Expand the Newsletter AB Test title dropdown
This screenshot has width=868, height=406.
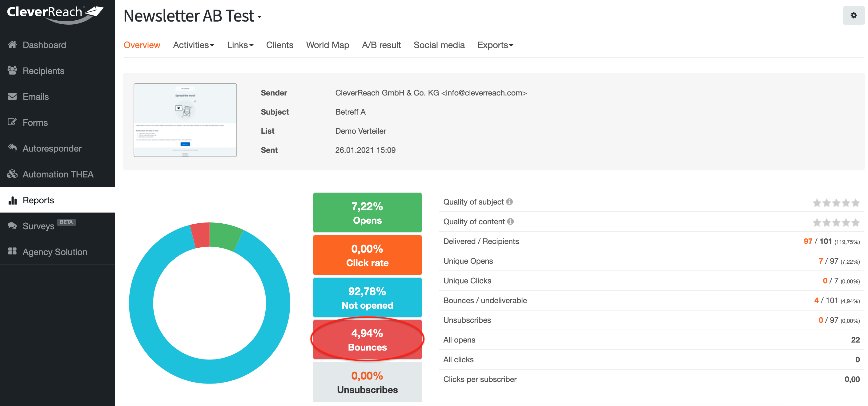259,17
